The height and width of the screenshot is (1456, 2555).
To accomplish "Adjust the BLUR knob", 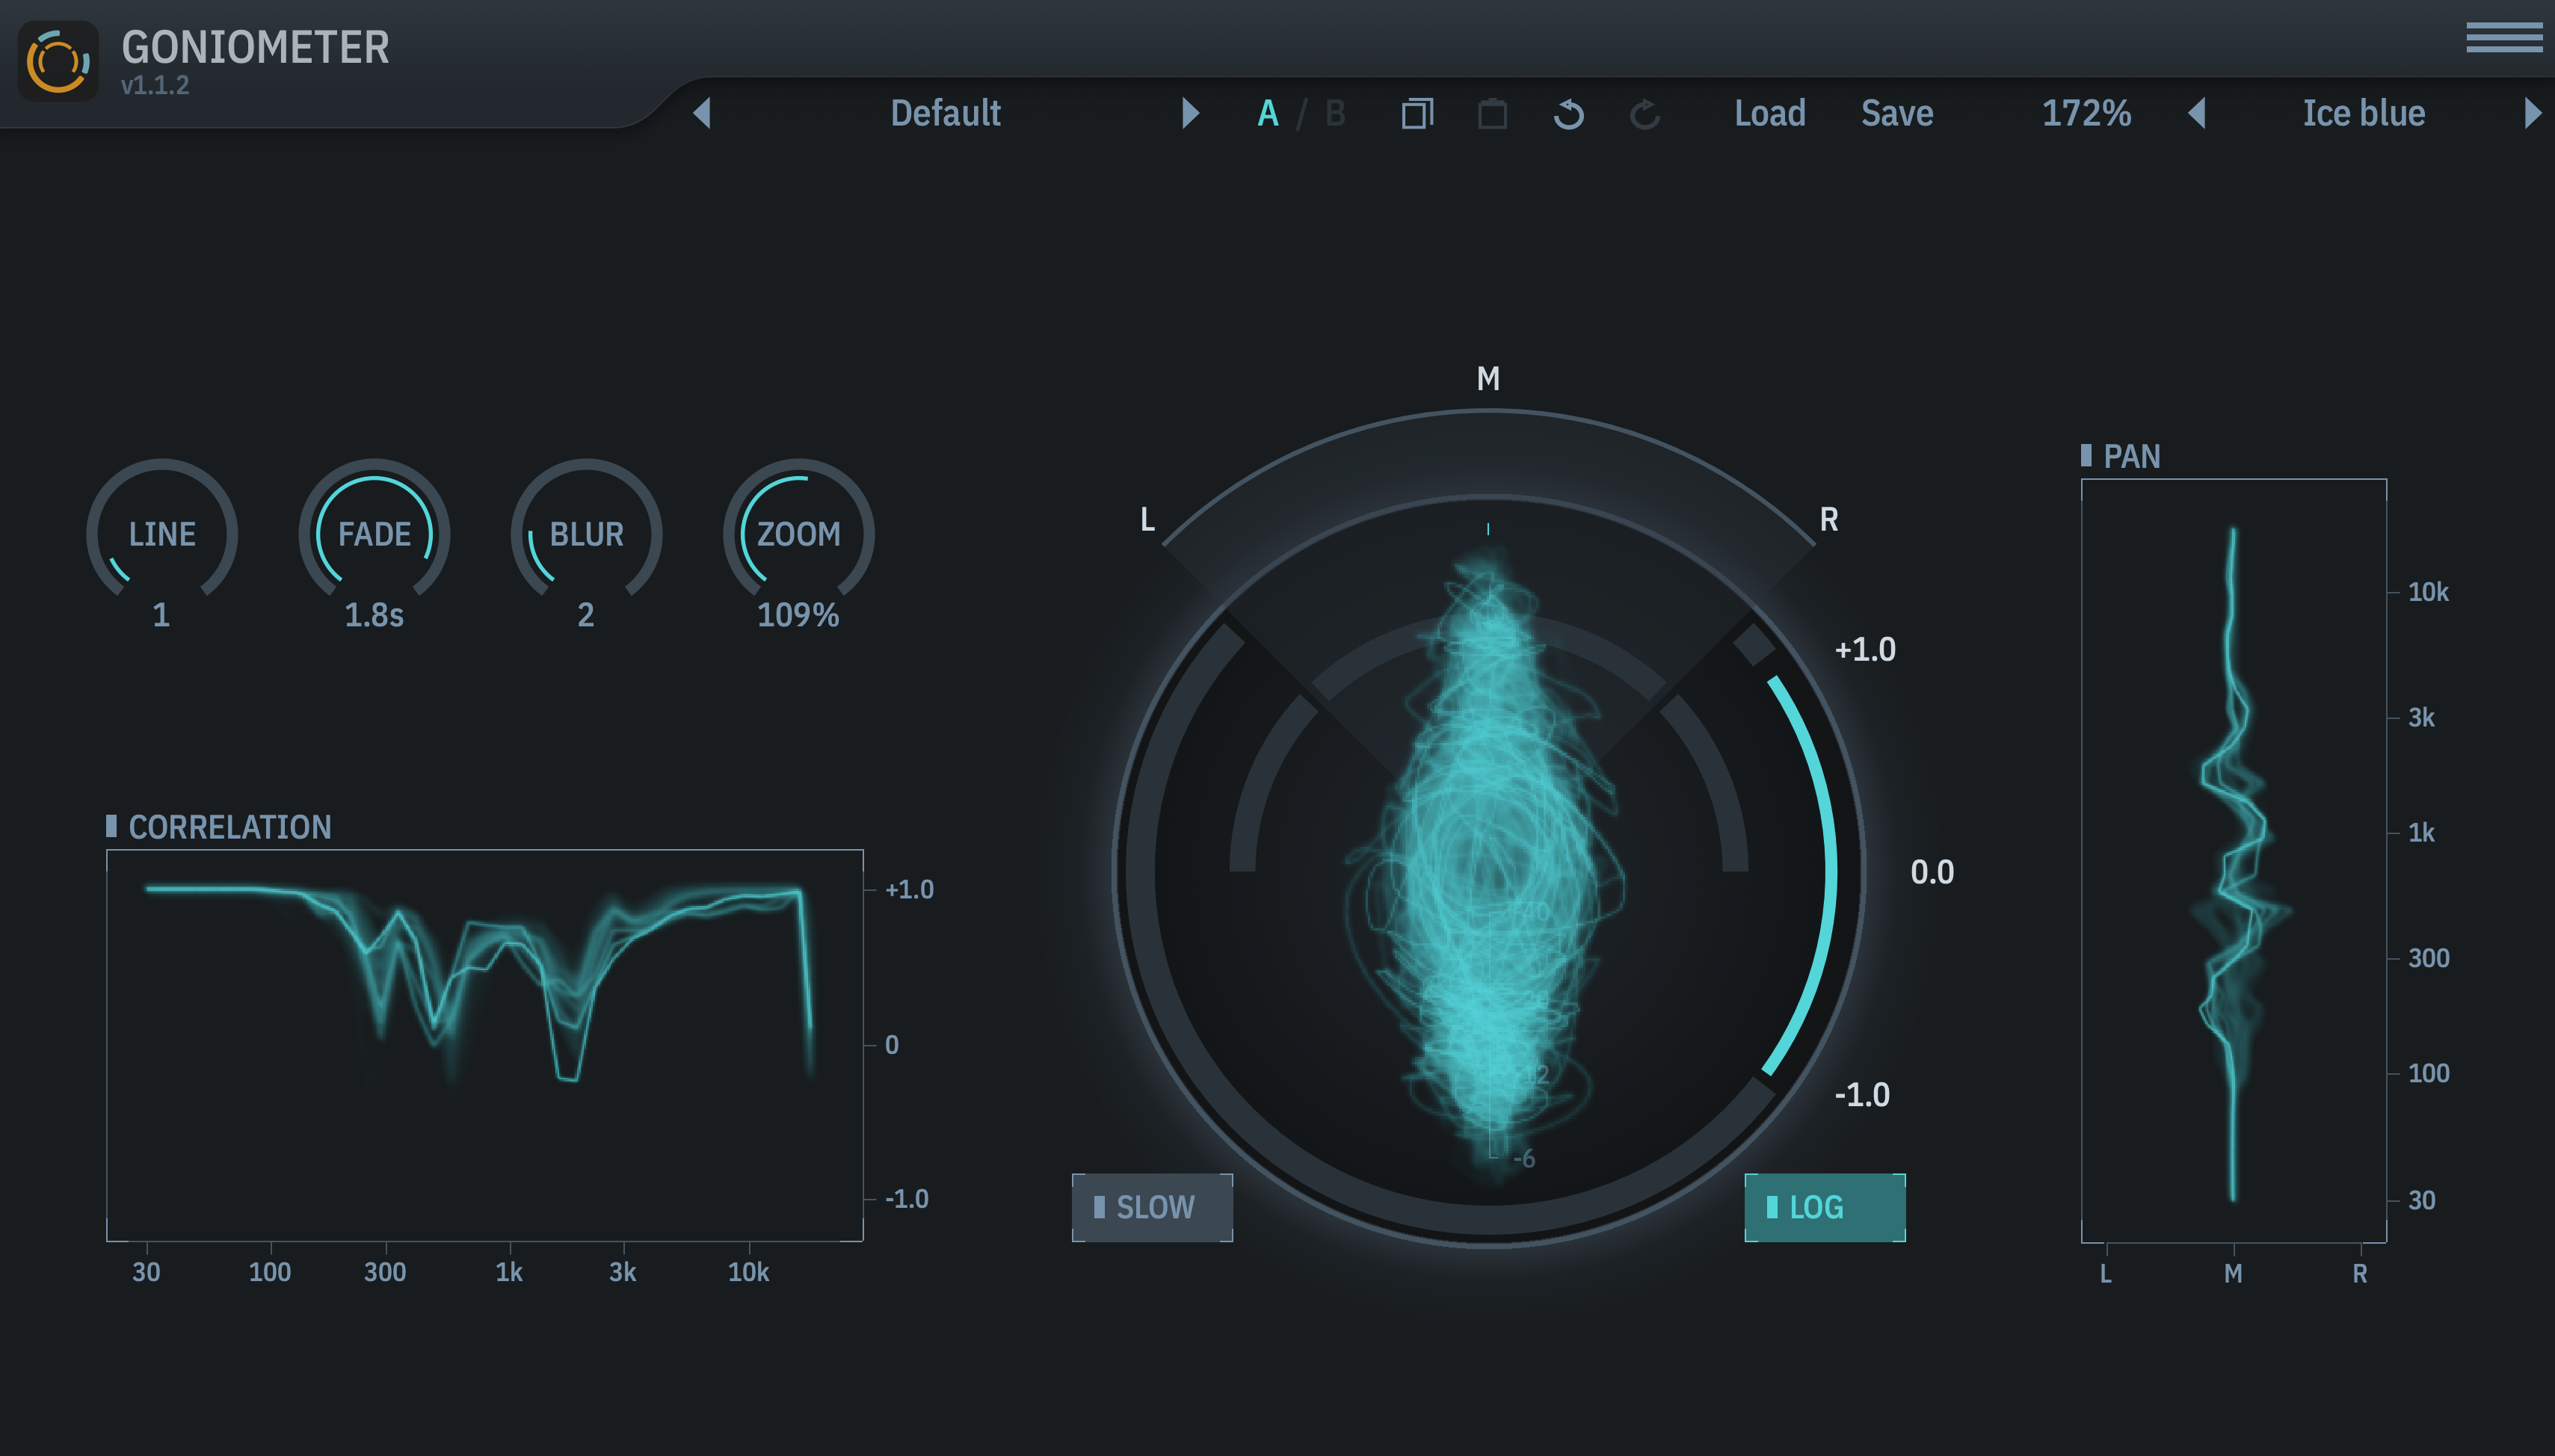I will [x=586, y=535].
